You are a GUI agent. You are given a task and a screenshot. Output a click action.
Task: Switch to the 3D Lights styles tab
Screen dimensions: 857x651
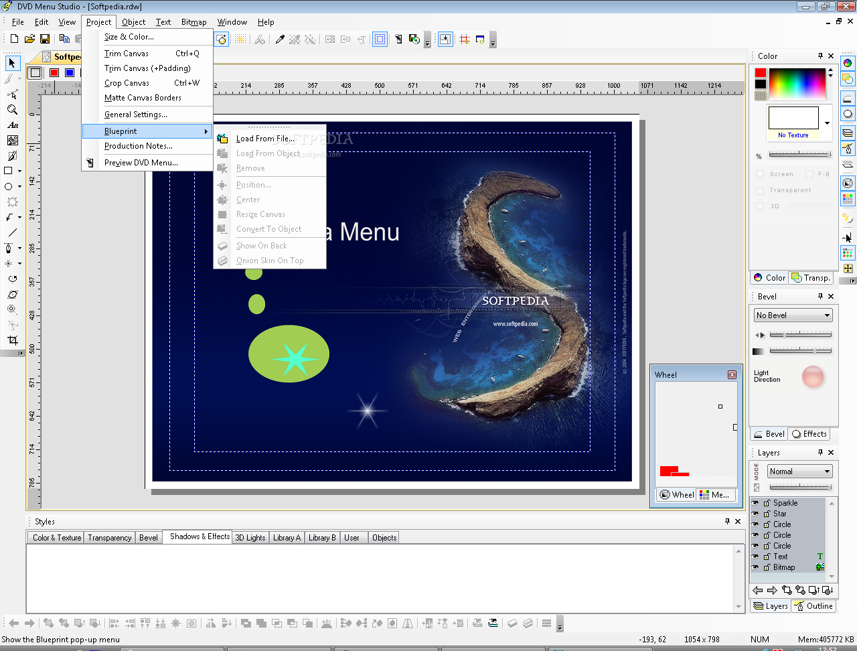[x=250, y=538]
